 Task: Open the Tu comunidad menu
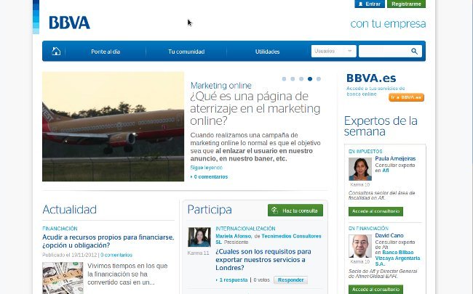tap(186, 52)
